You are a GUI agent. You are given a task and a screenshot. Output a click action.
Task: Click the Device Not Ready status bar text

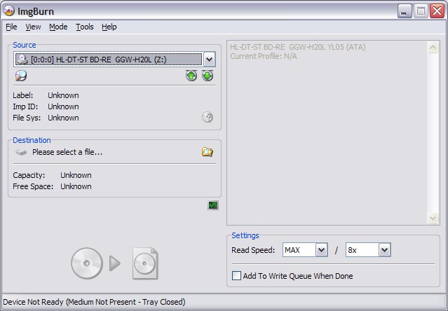(94, 302)
